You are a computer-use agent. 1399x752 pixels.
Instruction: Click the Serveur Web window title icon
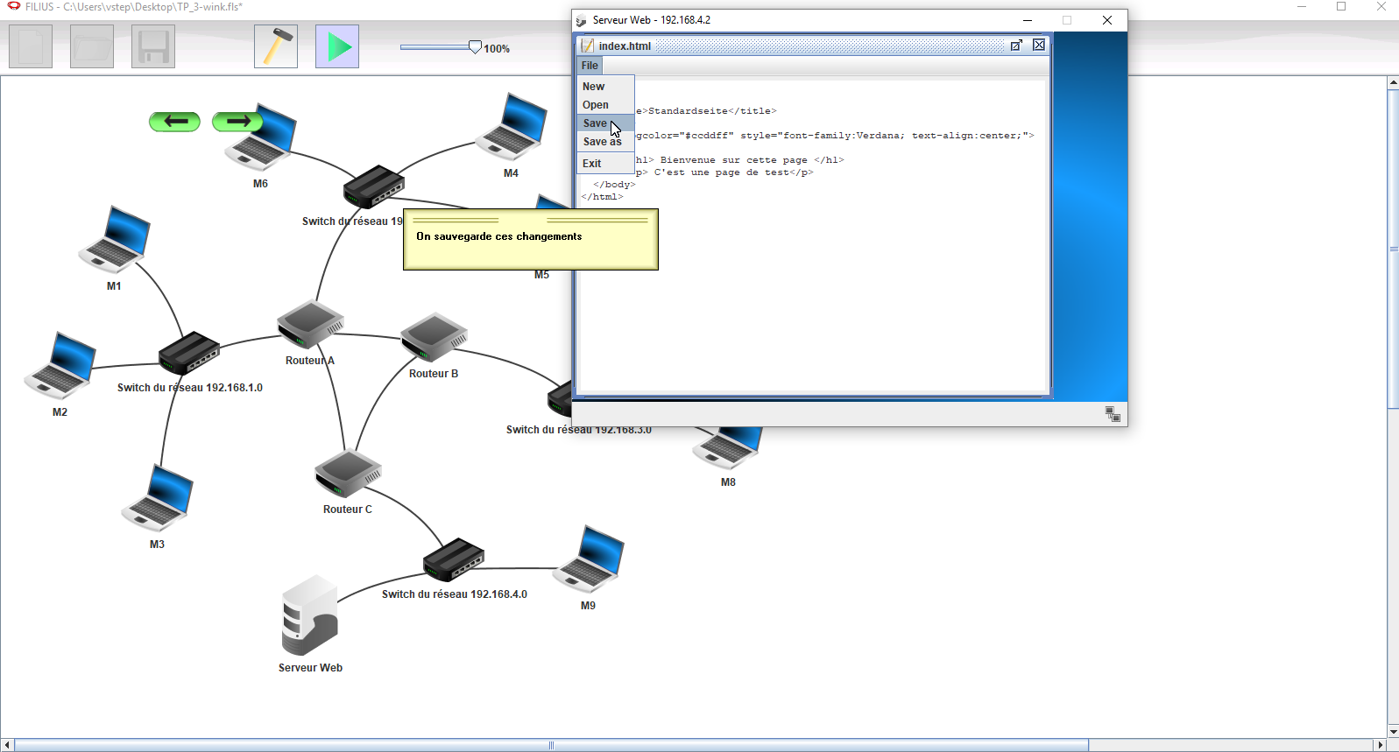click(581, 20)
